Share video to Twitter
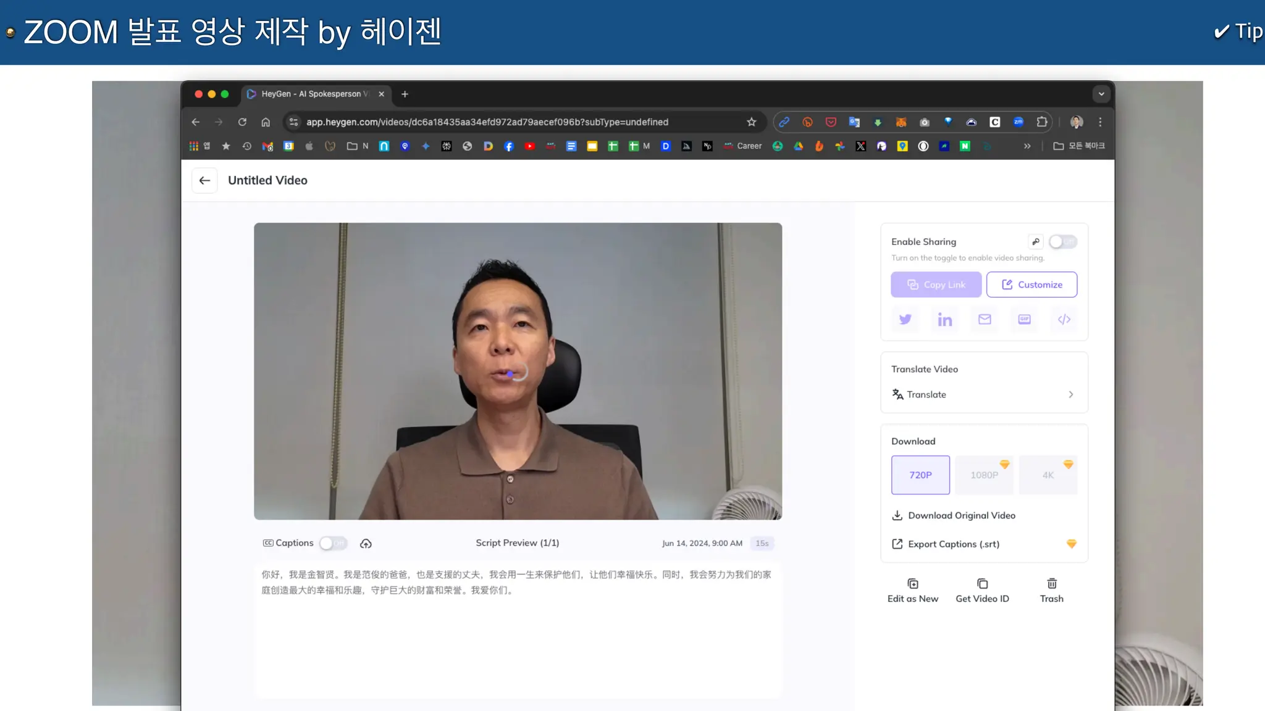 pyautogui.click(x=905, y=319)
